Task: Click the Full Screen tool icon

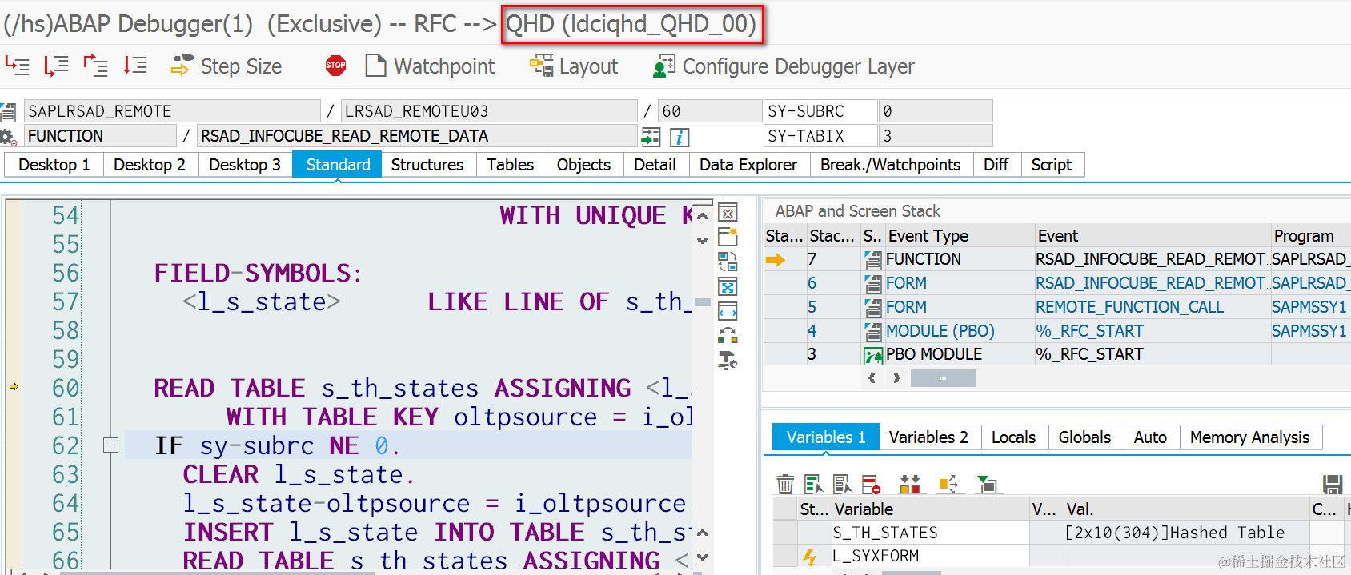Action: point(728,287)
